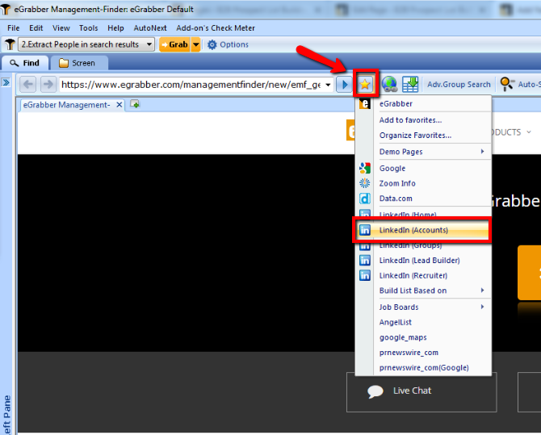Click the Grab button
Viewport: 541px width, 435px height.
174,44
